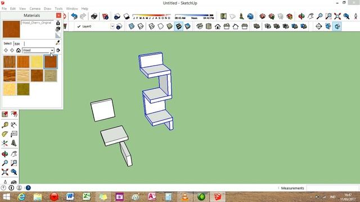Click the Previous view icon in top toolbar

346,16
